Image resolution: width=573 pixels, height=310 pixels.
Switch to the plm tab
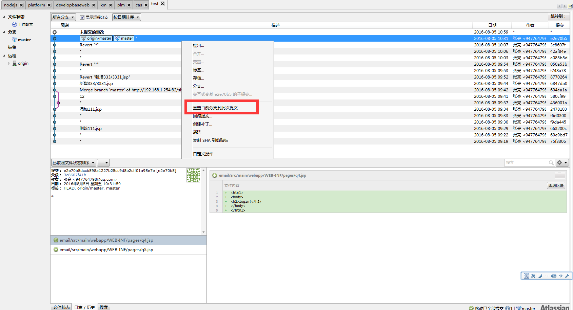click(121, 5)
